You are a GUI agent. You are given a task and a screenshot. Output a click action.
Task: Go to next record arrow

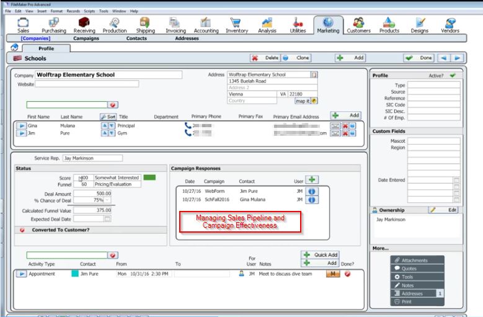pyautogui.click(x=457, y=58)
